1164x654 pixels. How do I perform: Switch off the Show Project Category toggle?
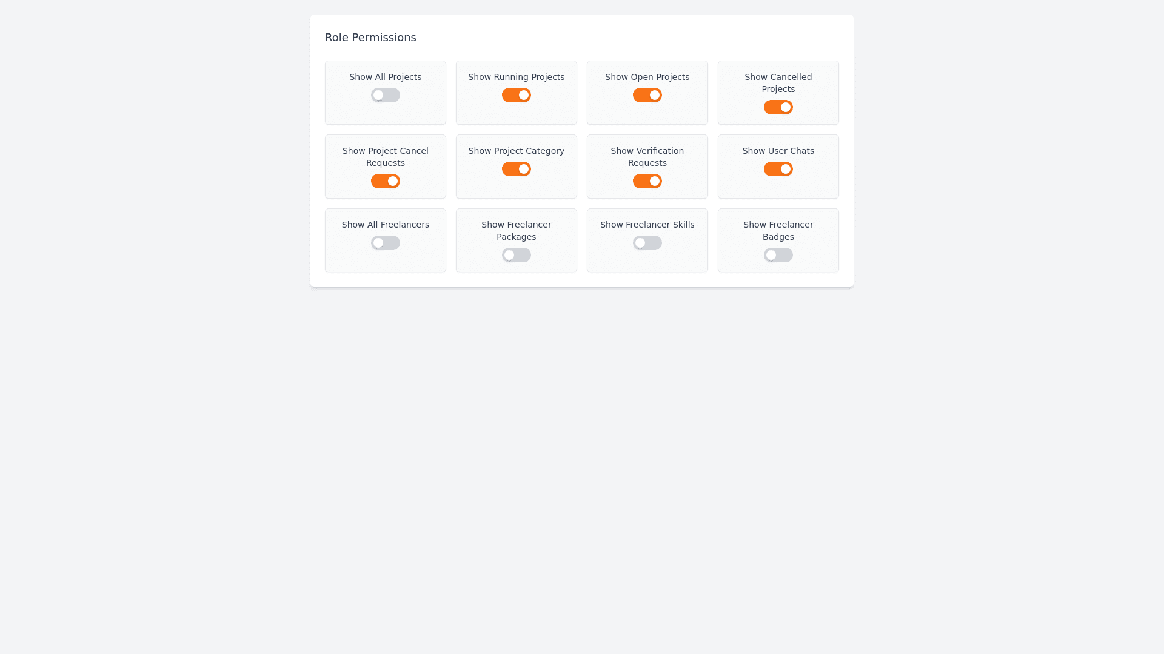click(x=517, y=169)
